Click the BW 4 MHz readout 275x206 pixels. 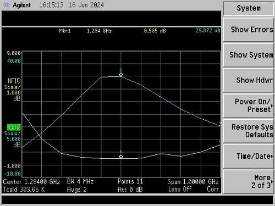click(x=80, y=181)
